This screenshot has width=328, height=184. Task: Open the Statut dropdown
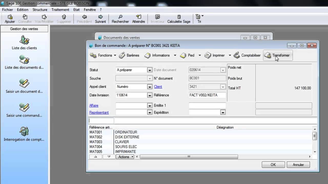[150, 70]
